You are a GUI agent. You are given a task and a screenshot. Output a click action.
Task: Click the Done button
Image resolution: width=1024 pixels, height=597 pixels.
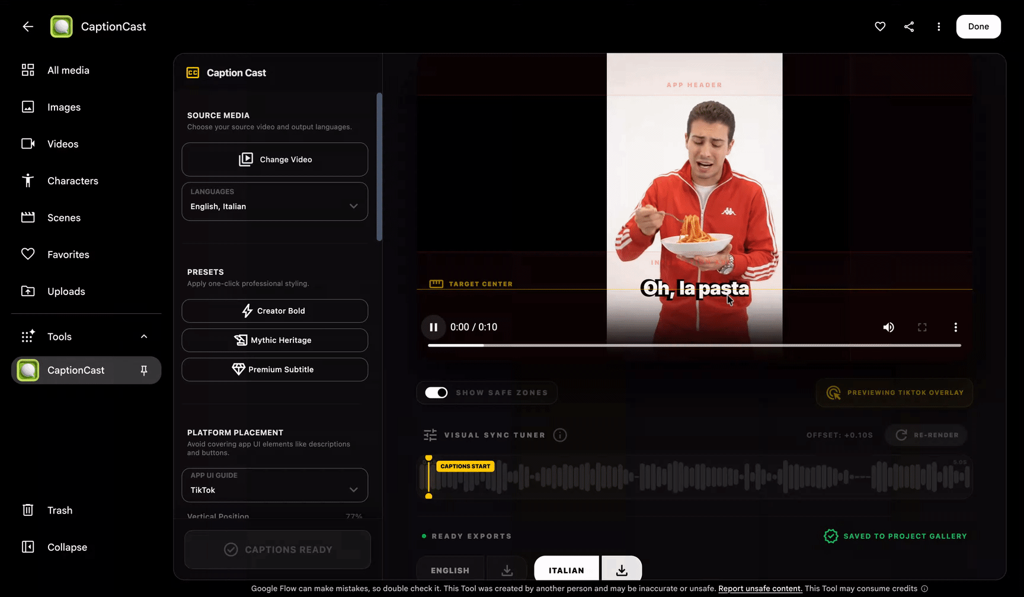[978, 27]
